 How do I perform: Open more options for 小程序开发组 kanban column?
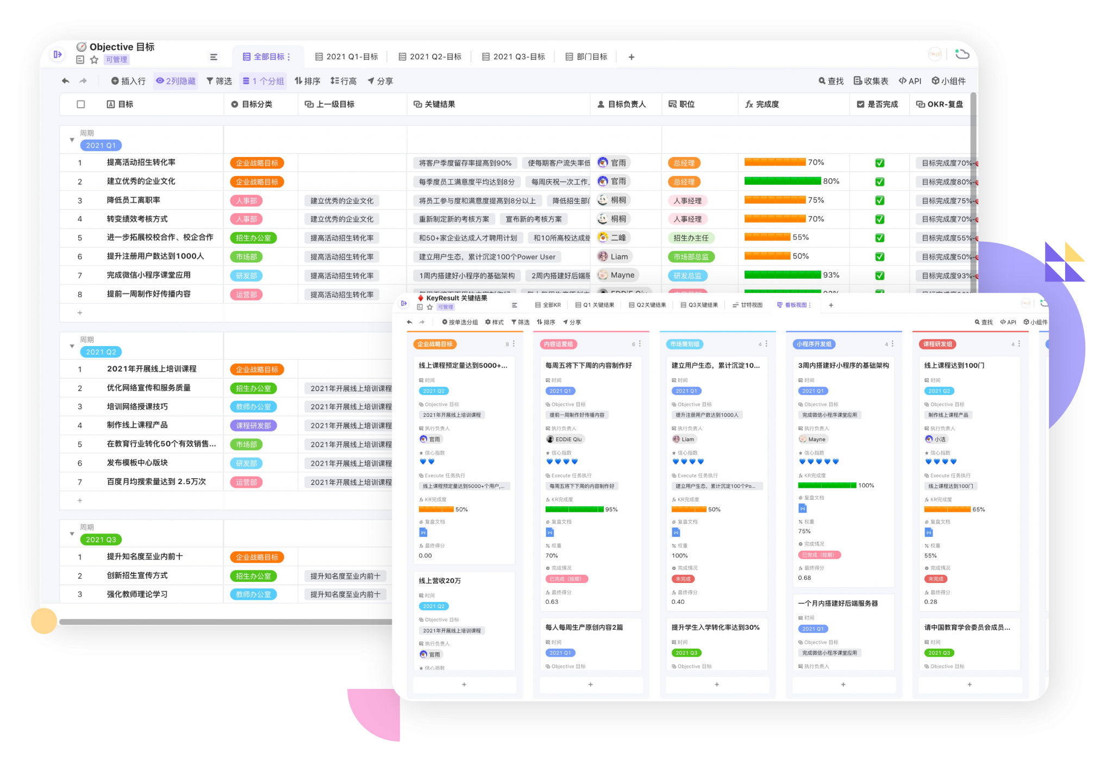pos(892,344)
